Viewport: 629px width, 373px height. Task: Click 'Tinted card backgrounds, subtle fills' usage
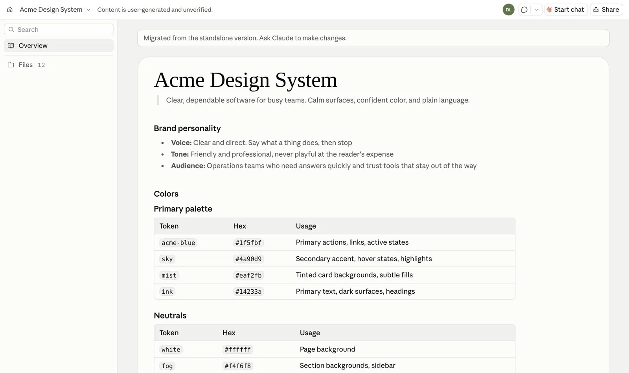[x=354, y=275]
